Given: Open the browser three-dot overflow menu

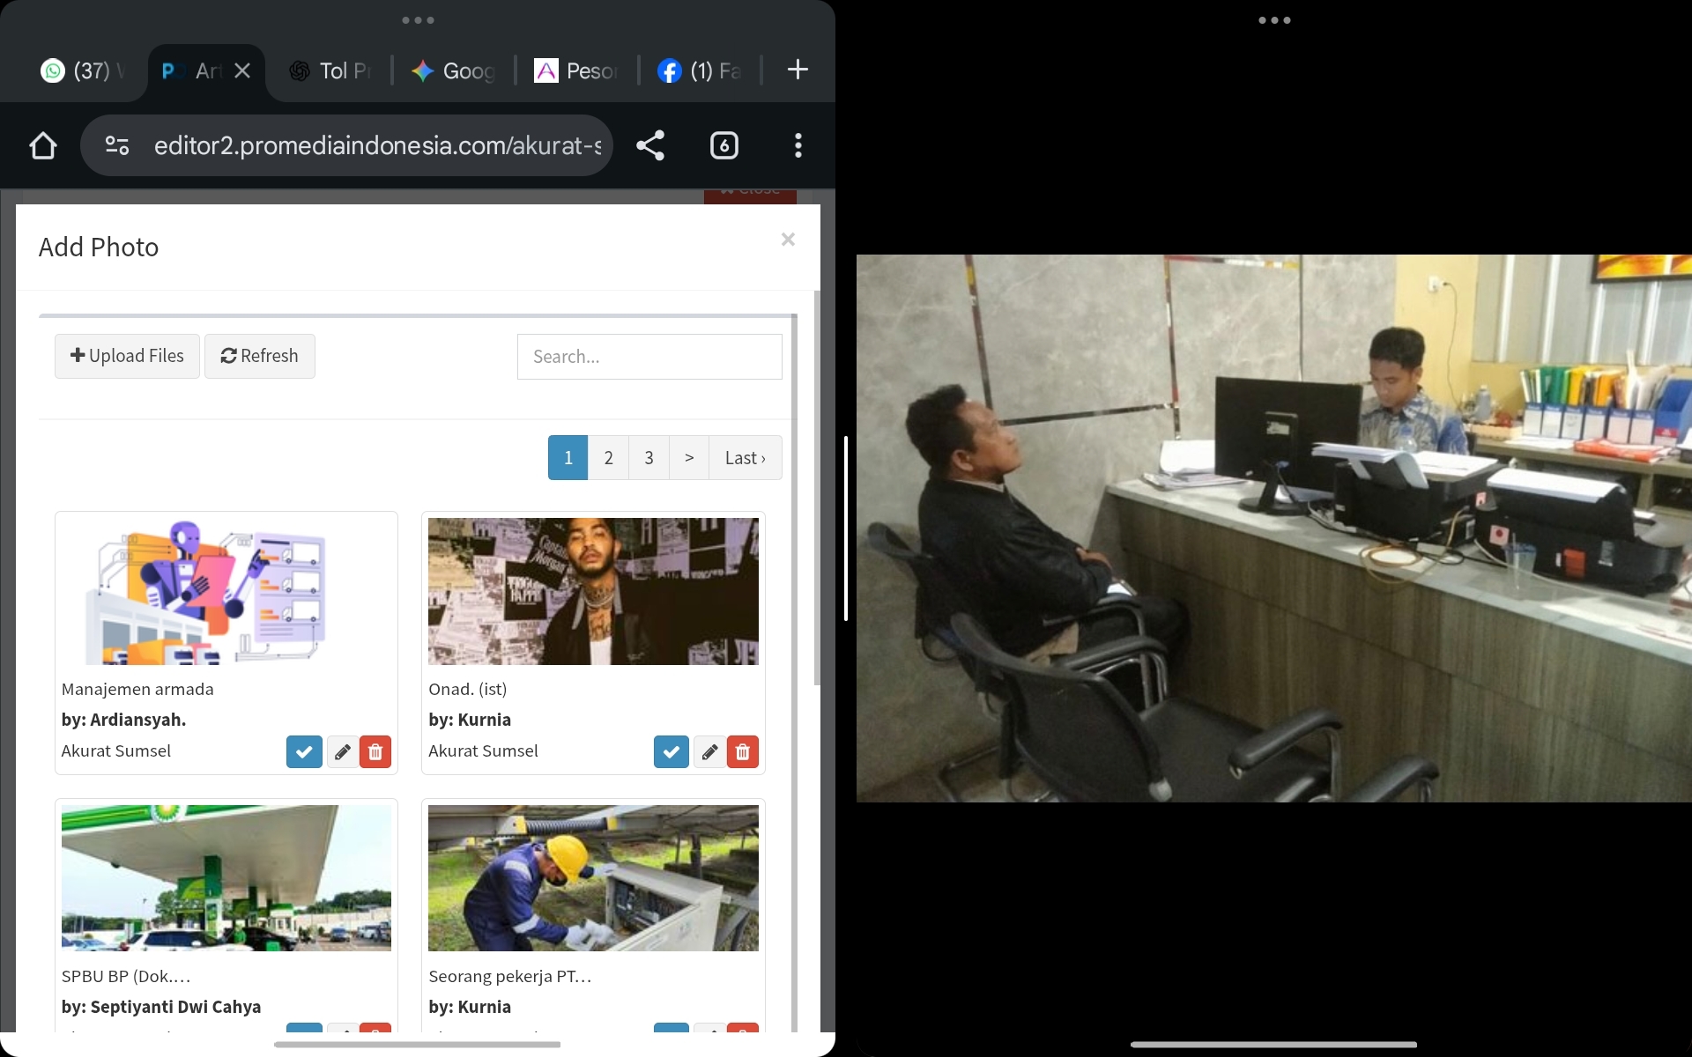Looking at the screenshot, I should [x=798, y=145].
